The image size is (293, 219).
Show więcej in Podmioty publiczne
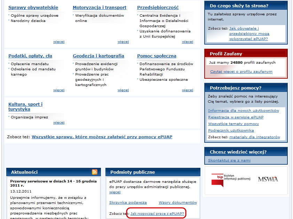click(x=115, y=192)
